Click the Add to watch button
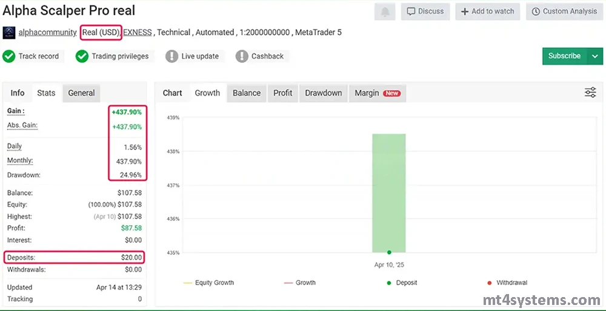Screen dimensions: 606x311 (x=488, y=11)
